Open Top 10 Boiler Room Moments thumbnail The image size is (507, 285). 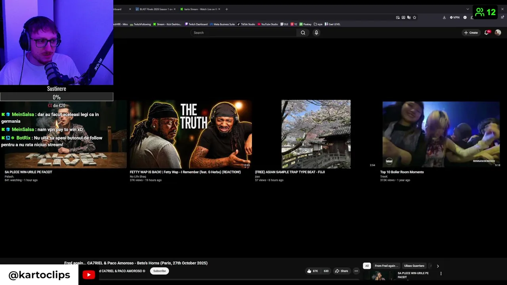click(x=441, y=135)
